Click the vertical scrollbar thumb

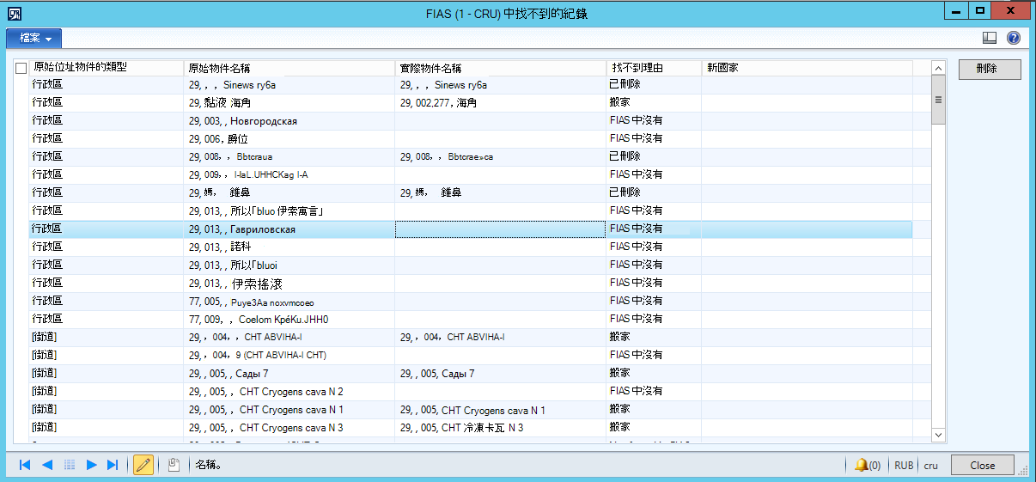tap(938, 100)
